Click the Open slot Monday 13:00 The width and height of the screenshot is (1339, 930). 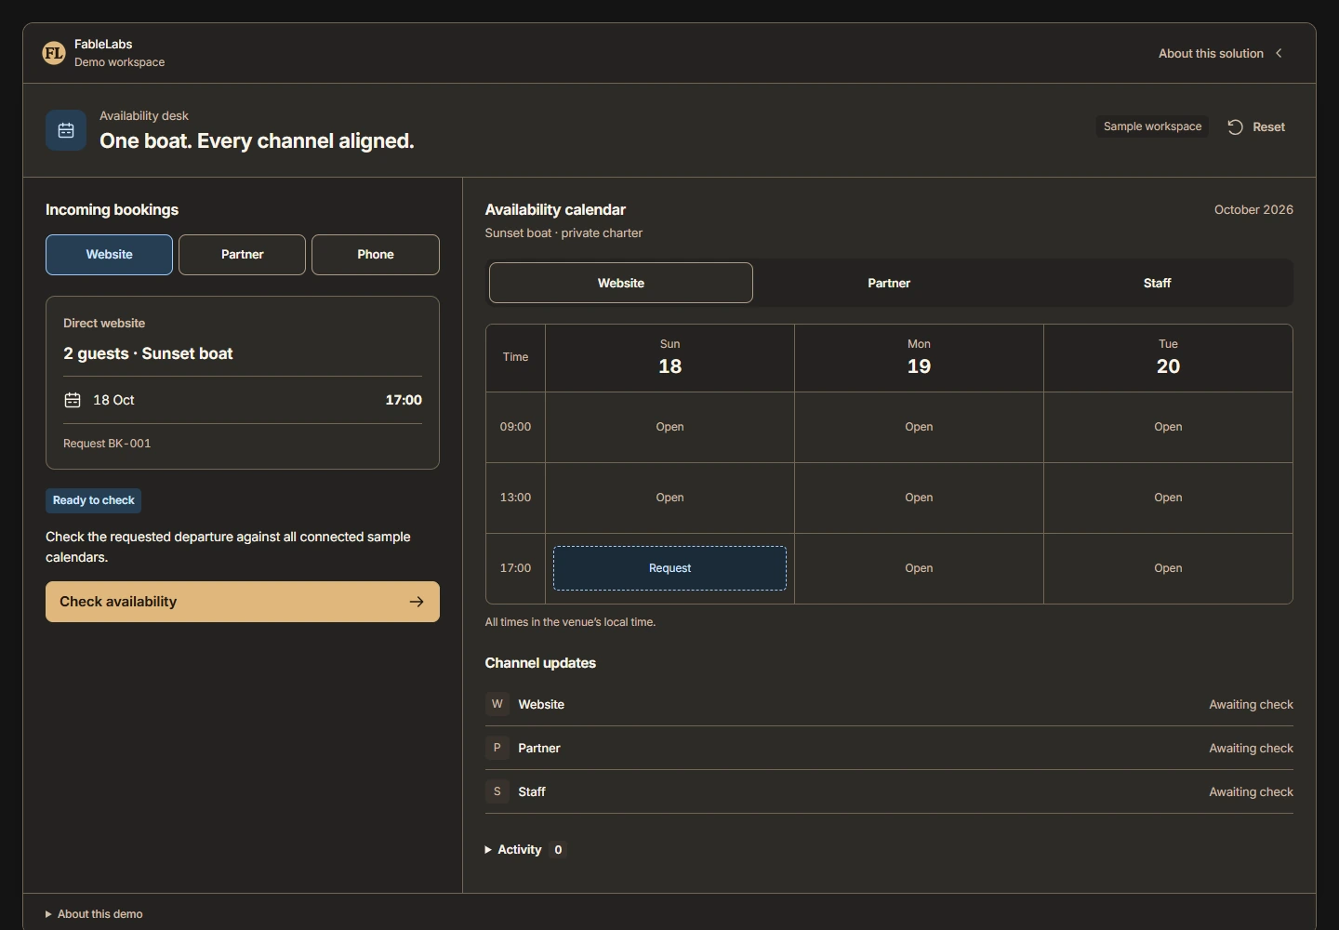pos(919,498)
